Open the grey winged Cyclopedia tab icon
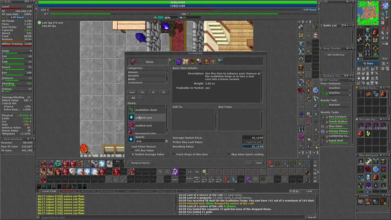The height and width of the screenshot is (220, 391). (x=220, y=62)
